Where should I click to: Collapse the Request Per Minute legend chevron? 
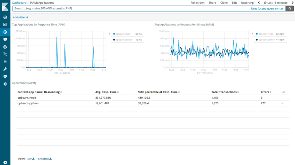coord(252,34)
